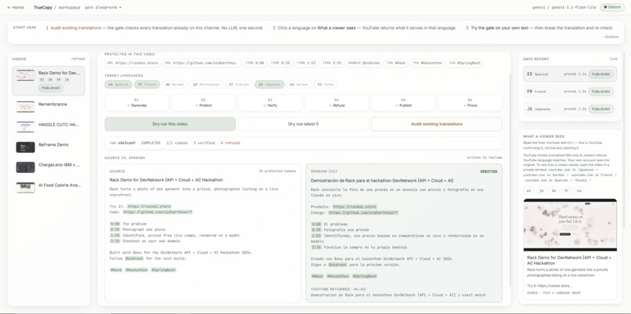Open the Japanese row in Gate Report
631x314 pixels.
tap(570, 109)
